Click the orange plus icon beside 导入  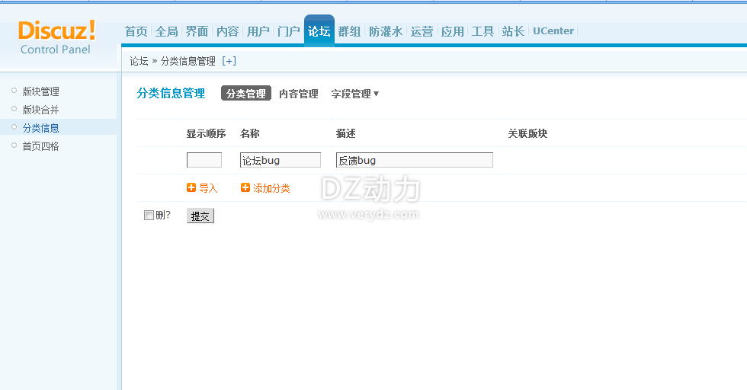coord(191,188)
